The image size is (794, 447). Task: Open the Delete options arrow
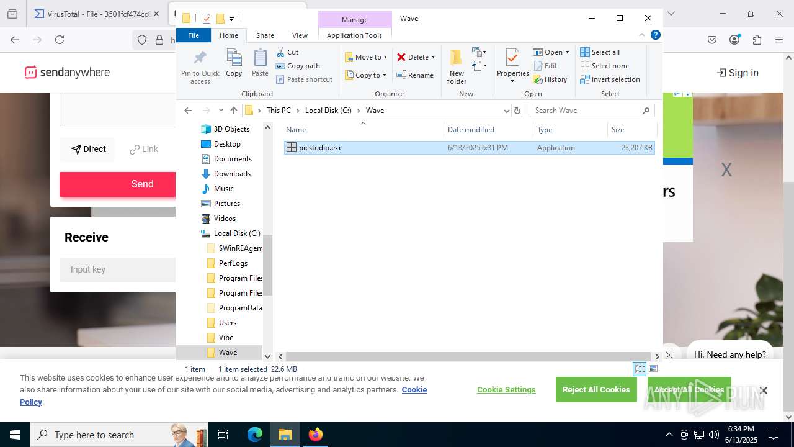(x=433, y=57)
